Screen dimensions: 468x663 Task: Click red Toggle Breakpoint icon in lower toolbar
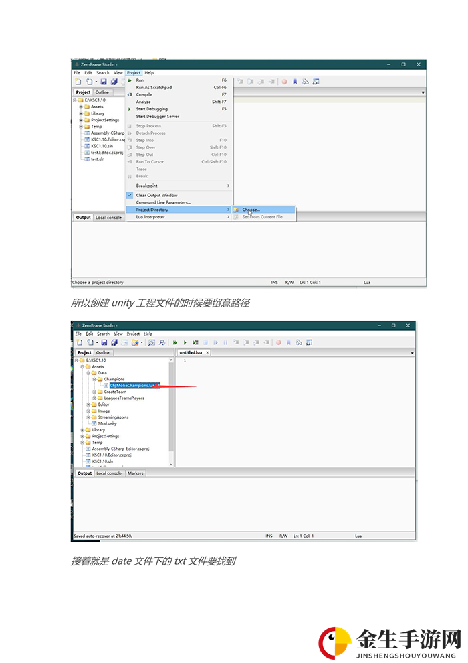pyautogui.click(x=279, y=342)
